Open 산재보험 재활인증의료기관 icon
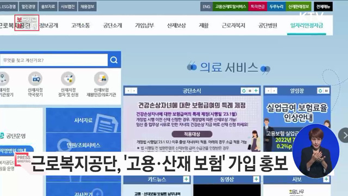 (x=101, y=84)
